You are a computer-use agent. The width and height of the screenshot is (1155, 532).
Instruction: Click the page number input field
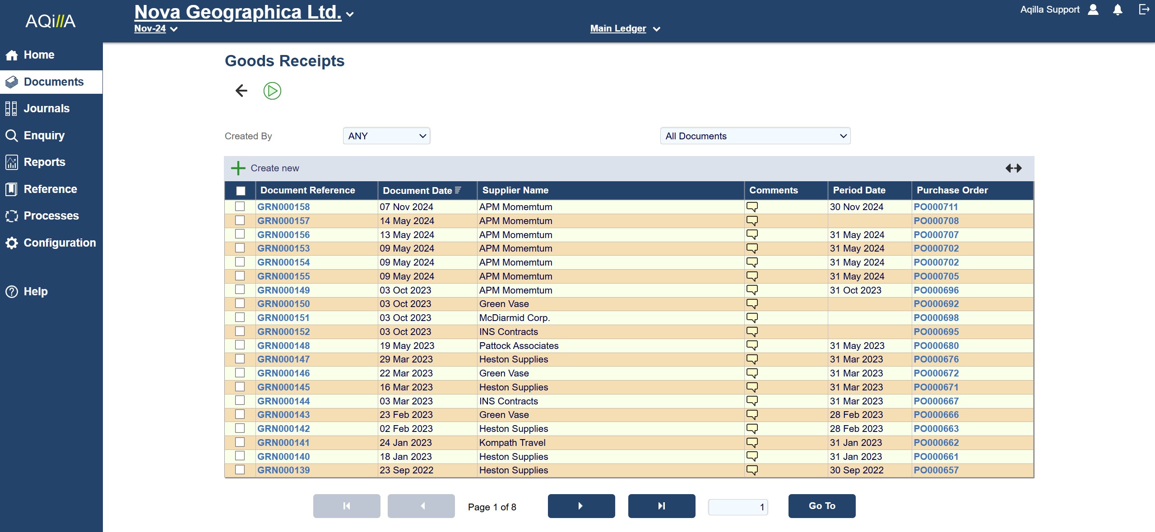(x=738, y=507)
